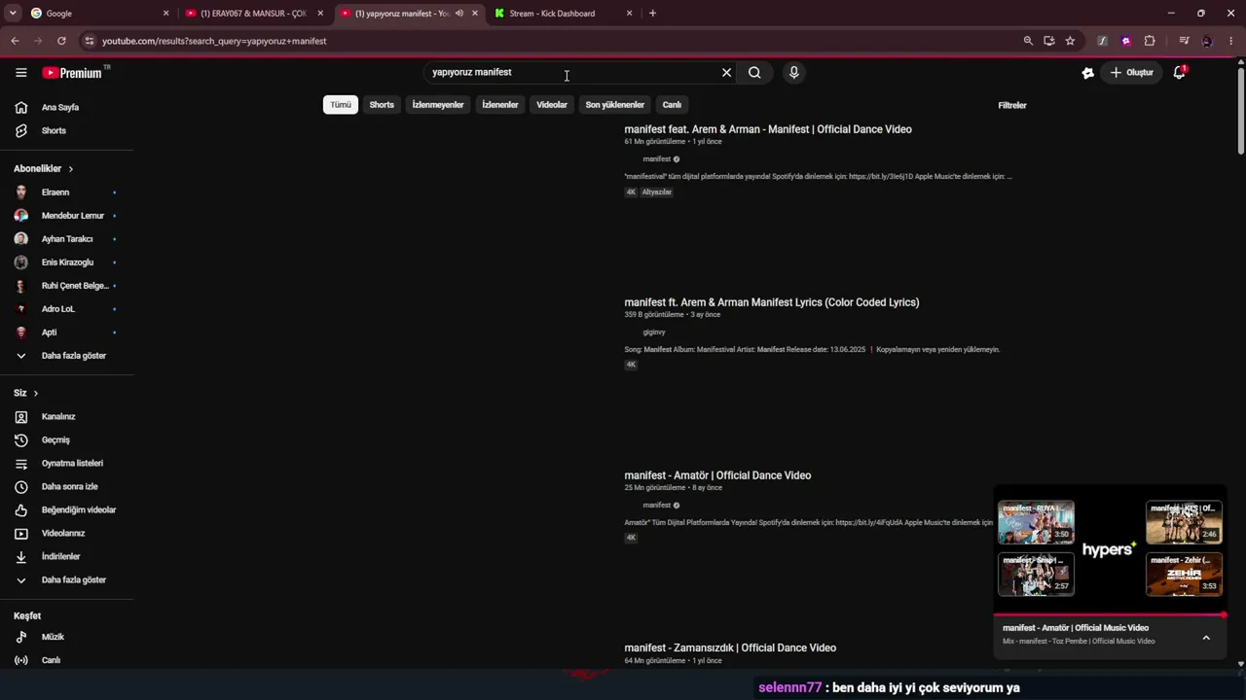Expand the Abonelikler section arrow
The image size is (1246, 700).
tap(70, 169)
